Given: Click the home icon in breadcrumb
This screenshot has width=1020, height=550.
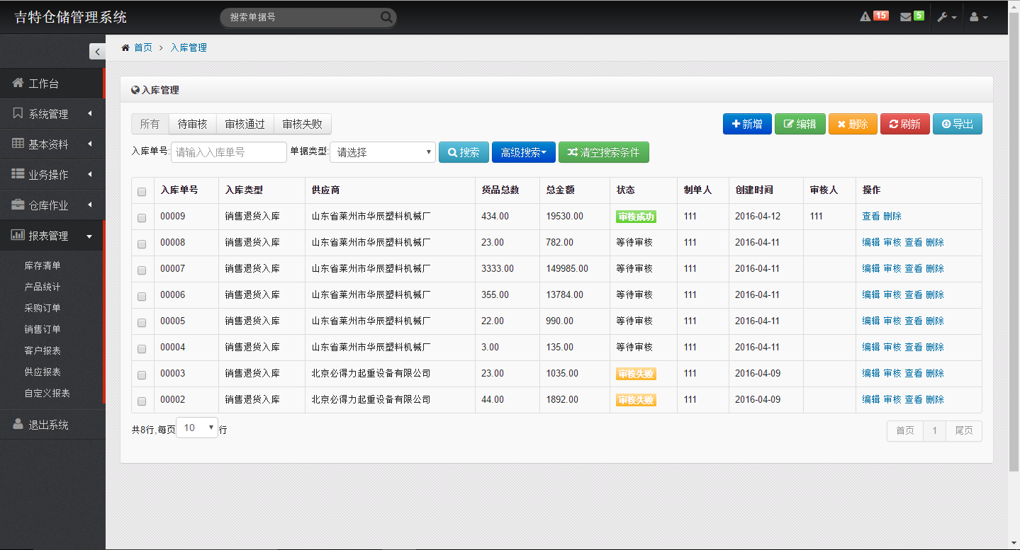Looking at the screenshot, I should [125, 47].
